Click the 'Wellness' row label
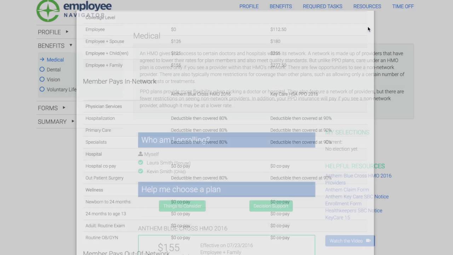The image size is (453, 255). (x=94, y=190)
